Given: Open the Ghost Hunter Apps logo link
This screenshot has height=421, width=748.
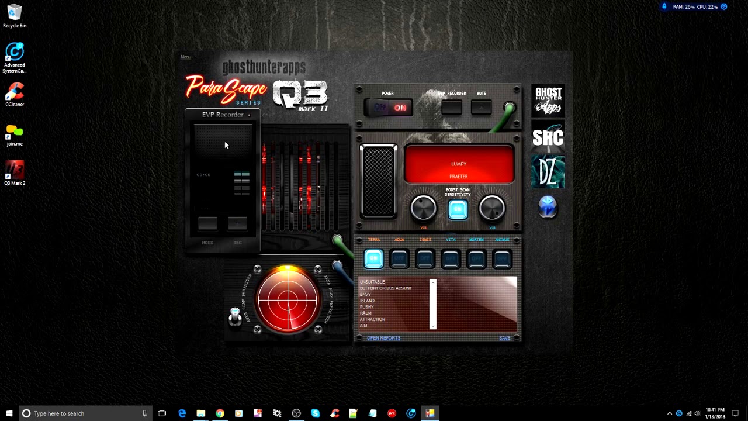Looking at the screenshot, I should click(548, 101).
